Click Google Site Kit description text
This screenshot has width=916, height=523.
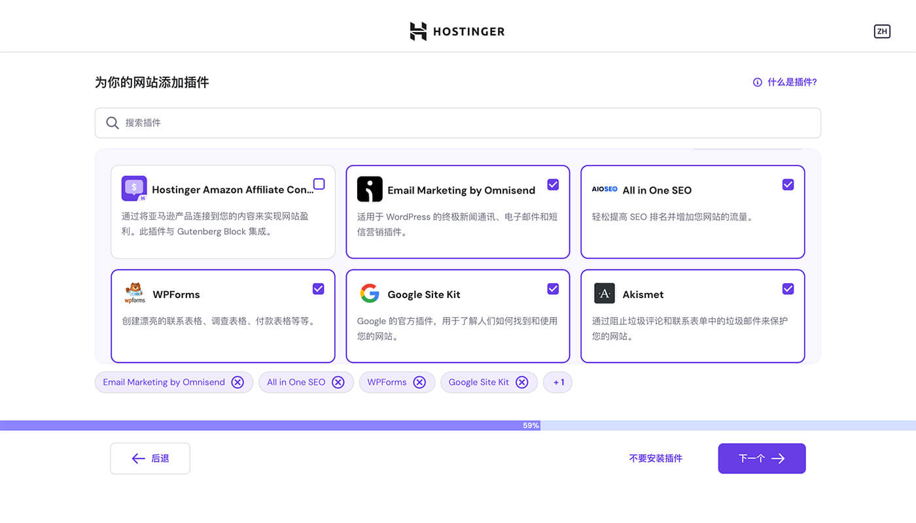[457, 329]
